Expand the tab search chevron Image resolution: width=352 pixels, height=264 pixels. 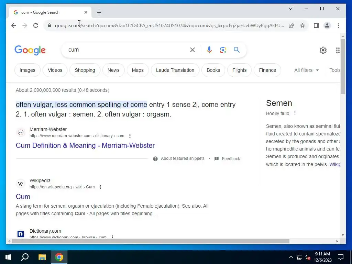pyautogui.click(x=290, y=9)
